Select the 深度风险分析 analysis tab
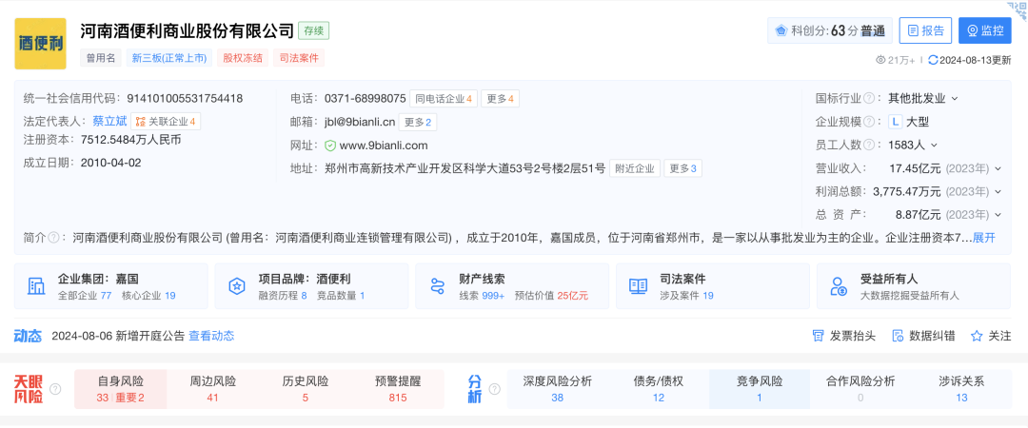1028x428 pixels. [557, 389]
